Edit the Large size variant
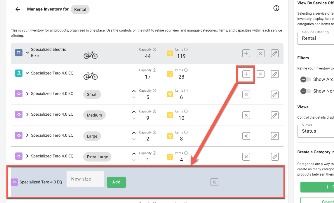This screenshot has width=334, height=203. click(275, 136)
